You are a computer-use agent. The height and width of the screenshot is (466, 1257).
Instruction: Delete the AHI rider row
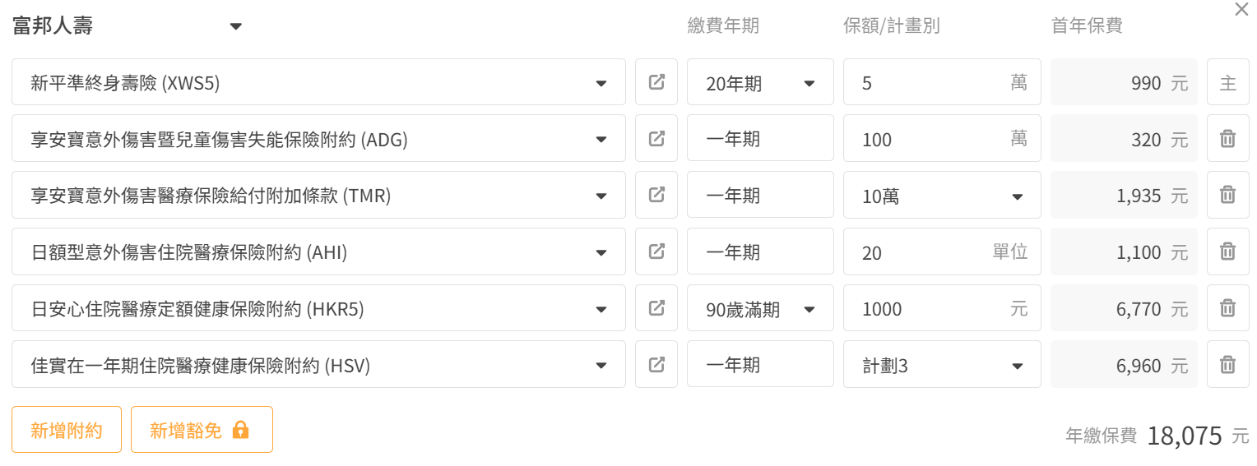1227,251
